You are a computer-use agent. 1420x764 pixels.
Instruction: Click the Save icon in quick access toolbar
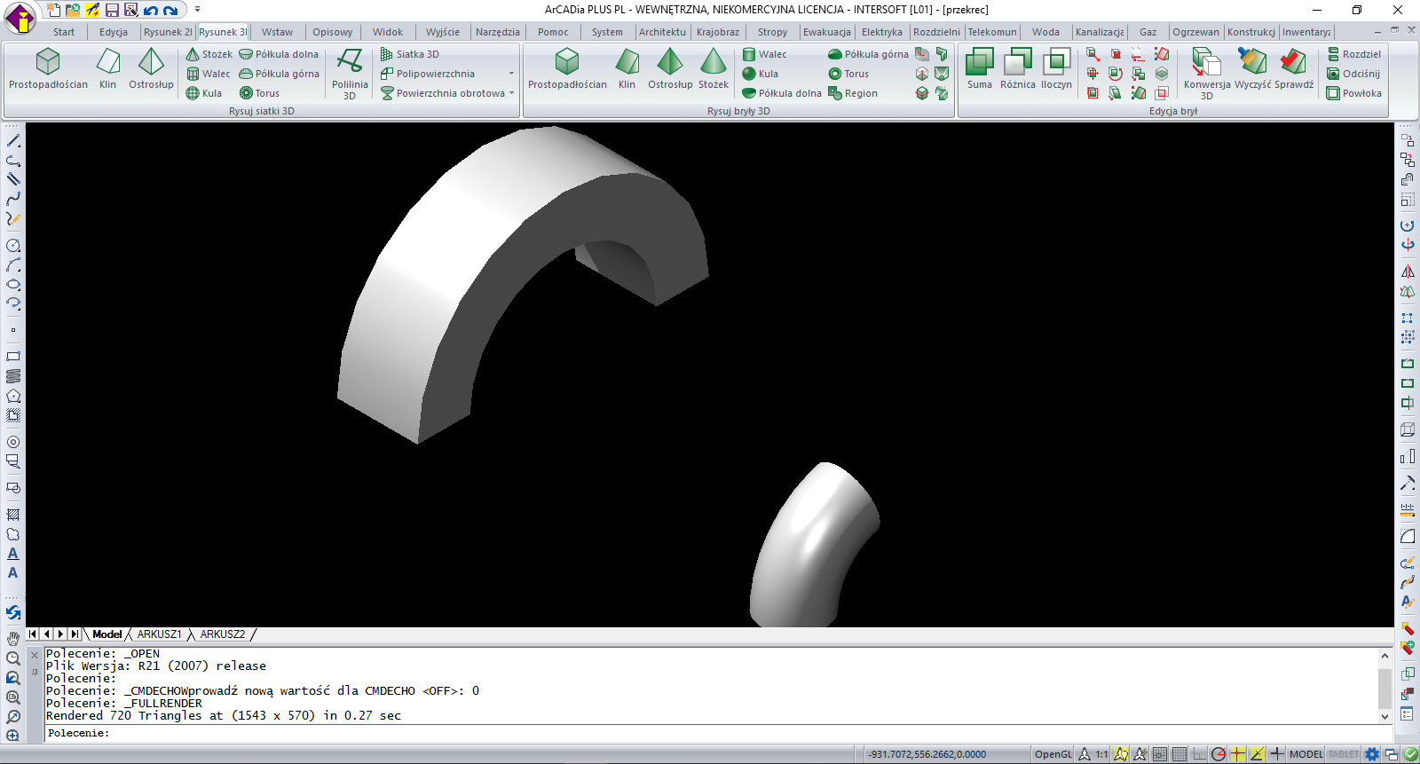112,10
